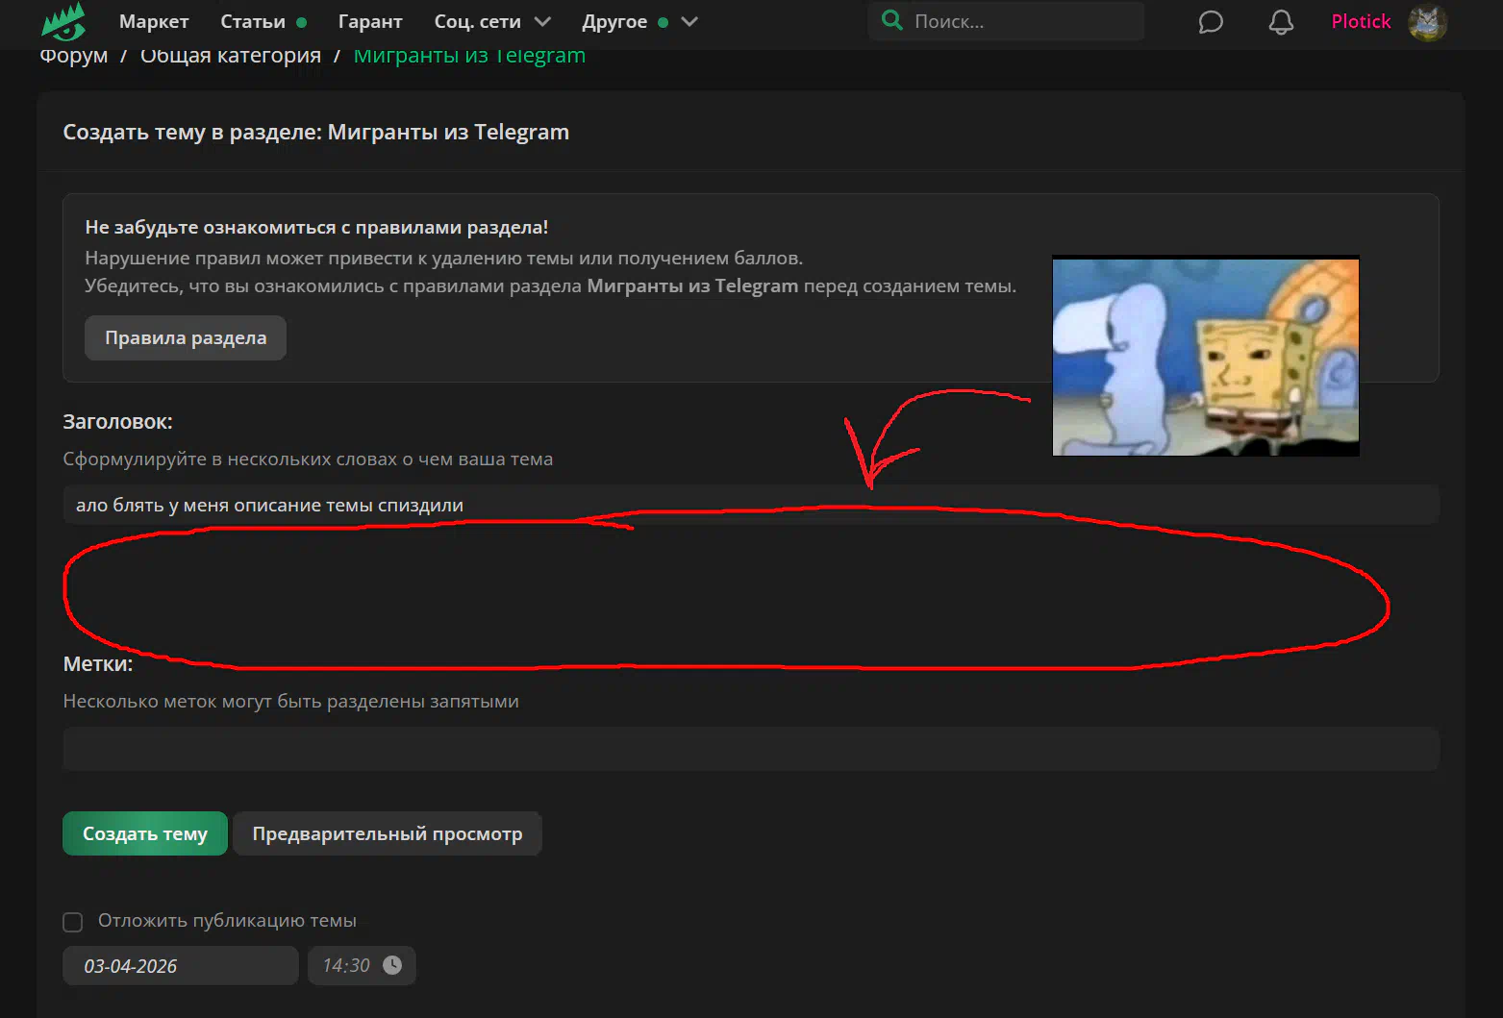Go to the Статьи section

click(253, 21)
